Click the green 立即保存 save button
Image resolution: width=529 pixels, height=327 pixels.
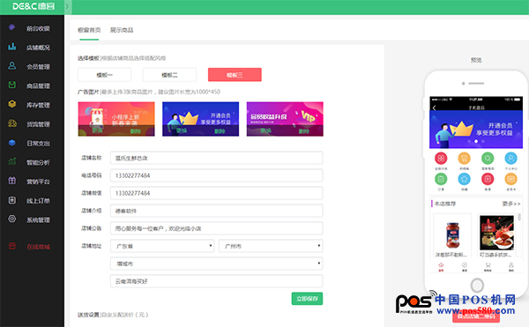[x=307, y=299]
